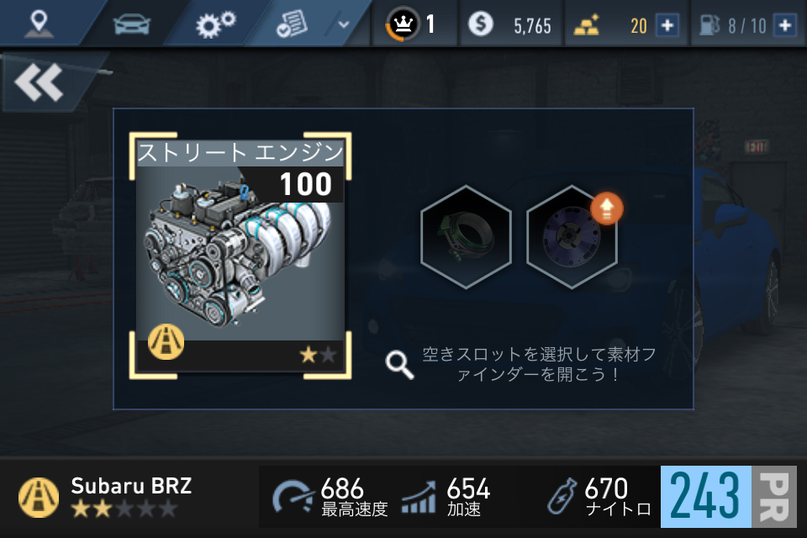Expand the top menu dropdown chevron

coord(344,24)
